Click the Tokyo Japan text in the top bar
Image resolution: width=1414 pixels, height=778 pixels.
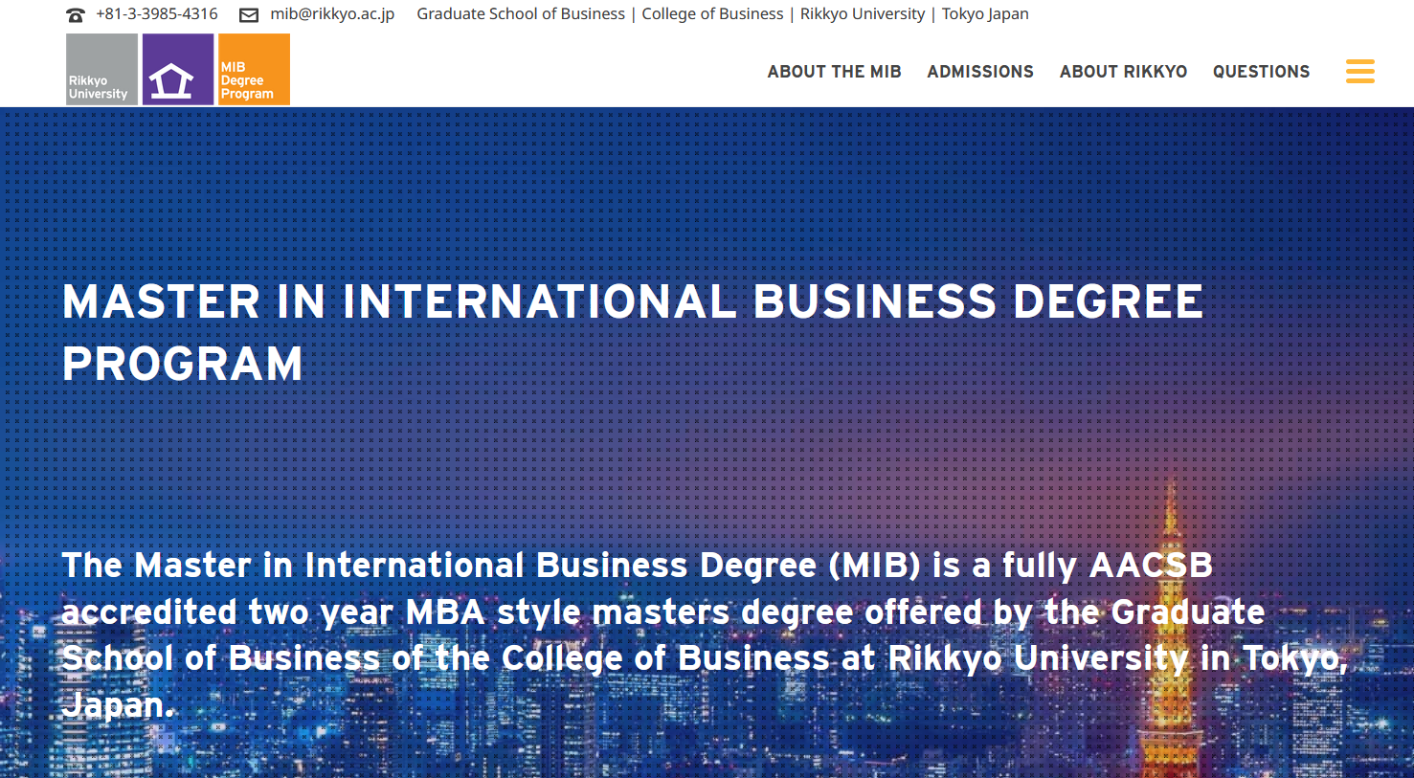985,14
